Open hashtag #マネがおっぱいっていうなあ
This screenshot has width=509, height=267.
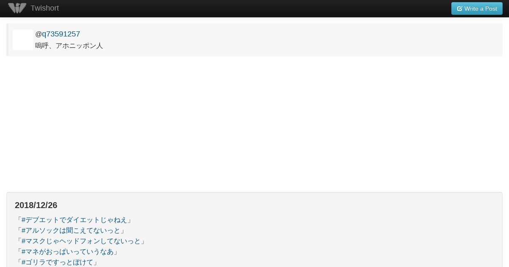point(67,252)
